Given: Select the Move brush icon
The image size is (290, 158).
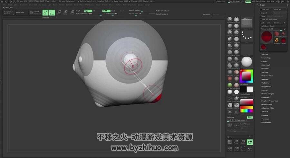Looking at the screenshot, I should pyautogui.click(x=230, y=26).
